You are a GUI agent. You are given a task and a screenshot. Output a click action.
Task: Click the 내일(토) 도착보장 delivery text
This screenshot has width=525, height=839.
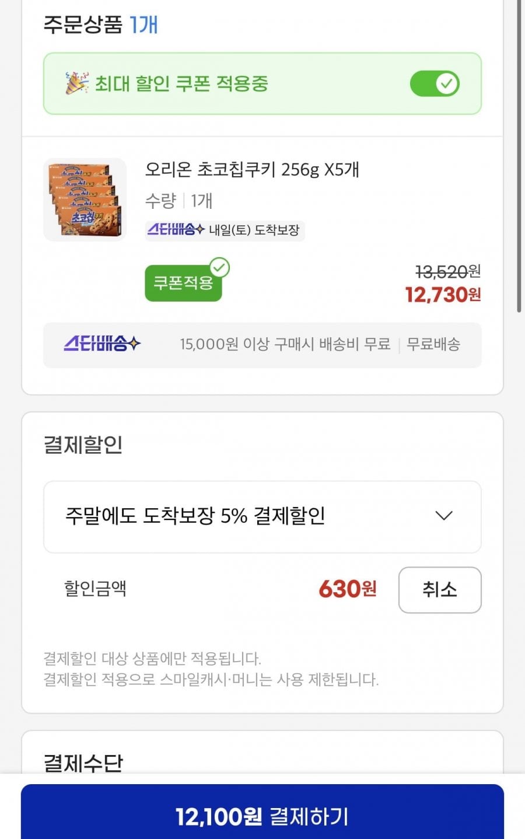point(254,230)
